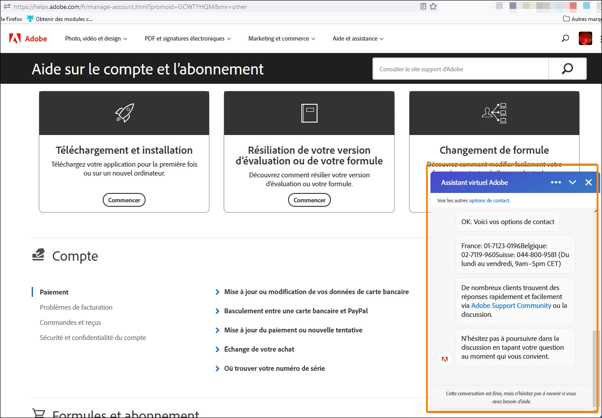Open the options de contact link

point(489,201)
